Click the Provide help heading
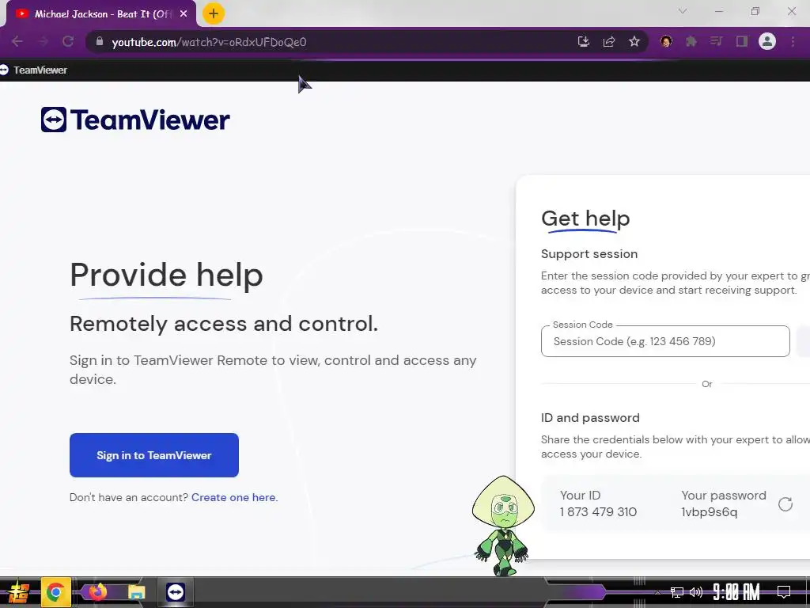Image resolution: width=810 pixels, height=608 pixels. (x=166, y=275)
